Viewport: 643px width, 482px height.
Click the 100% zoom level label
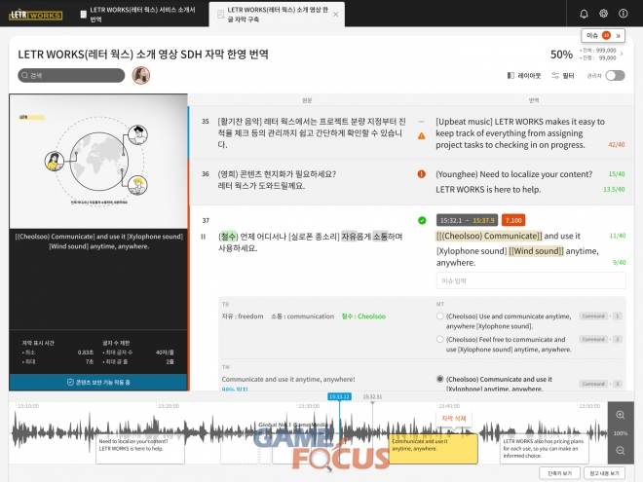click(621, 432)
